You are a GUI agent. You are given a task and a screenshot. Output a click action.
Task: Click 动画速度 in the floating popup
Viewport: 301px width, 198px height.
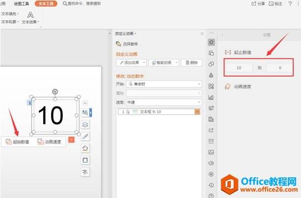pos(49,142)
